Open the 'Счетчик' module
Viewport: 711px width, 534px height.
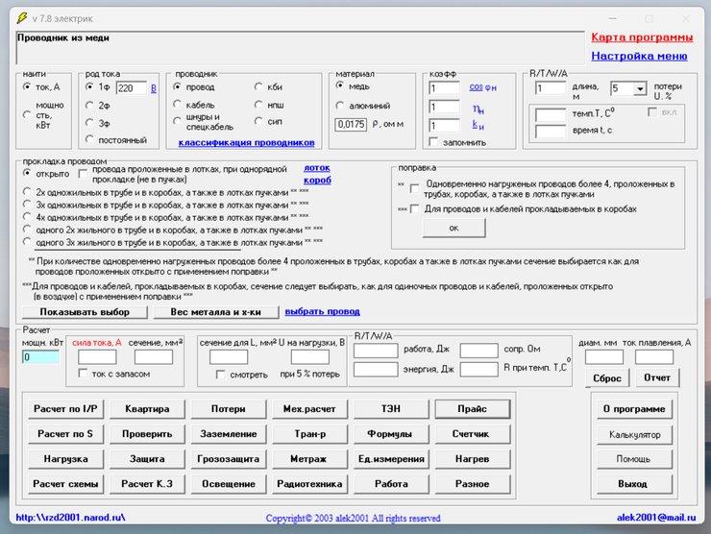point(472,434)
